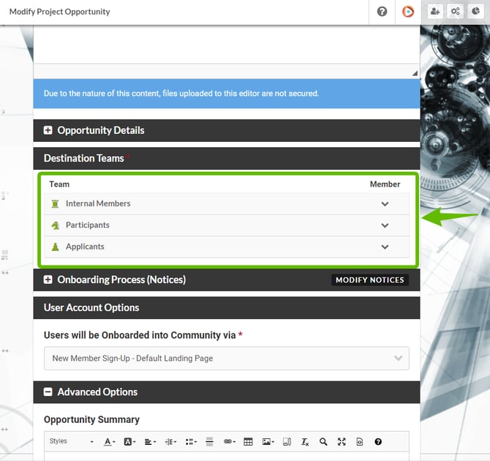Open the pie chart reports icon

[476, 12]
